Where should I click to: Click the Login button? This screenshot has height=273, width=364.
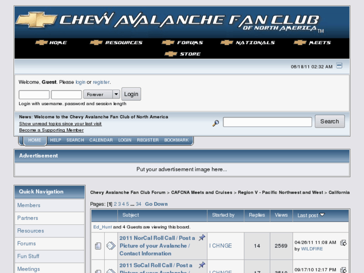point(131,94)
